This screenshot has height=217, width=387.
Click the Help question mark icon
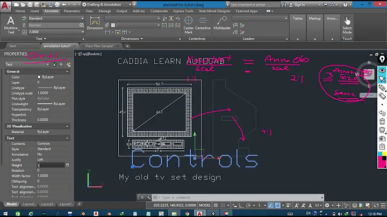click(x=345, y=4)
